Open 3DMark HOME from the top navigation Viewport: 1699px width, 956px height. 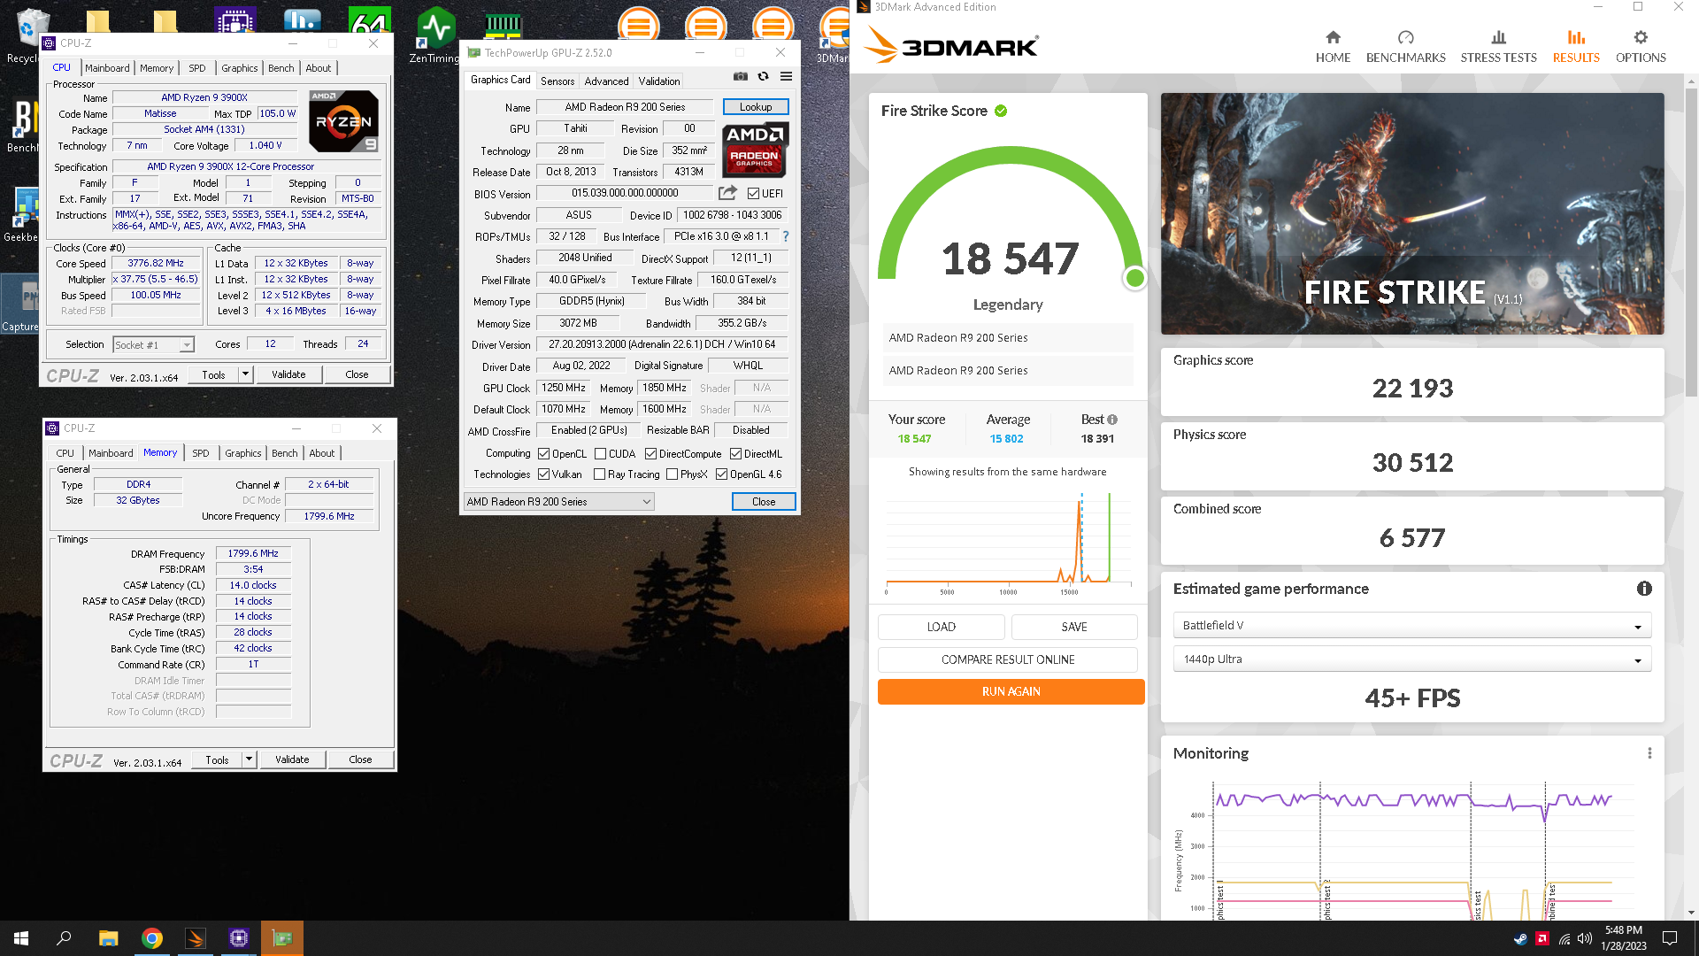tap(1333, 47)
